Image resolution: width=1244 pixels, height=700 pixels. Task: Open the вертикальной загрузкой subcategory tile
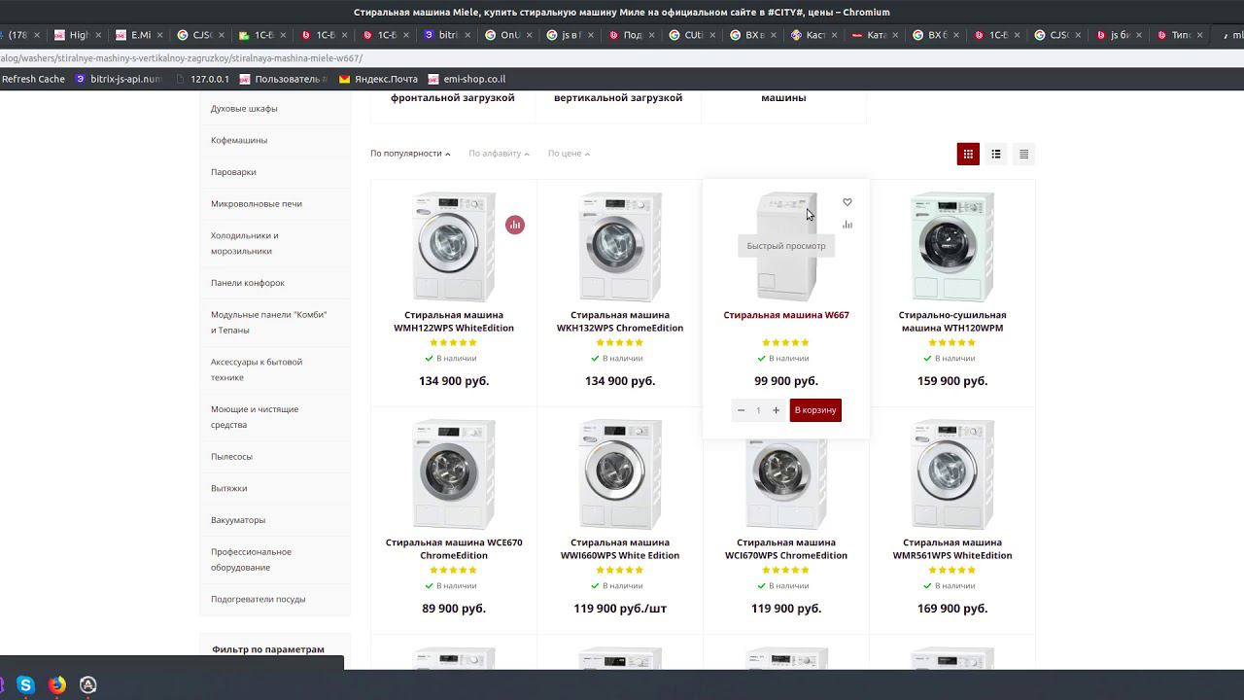tap(618, 97)
